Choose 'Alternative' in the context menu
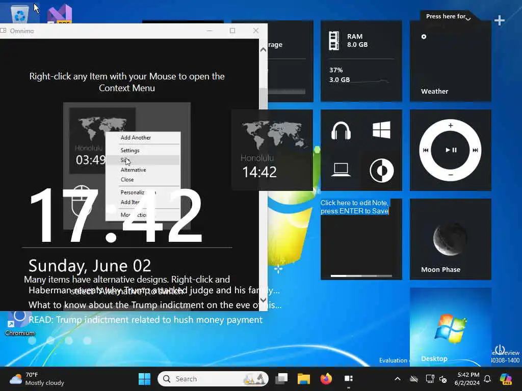The image size is (522, 391). click(133, 170)
